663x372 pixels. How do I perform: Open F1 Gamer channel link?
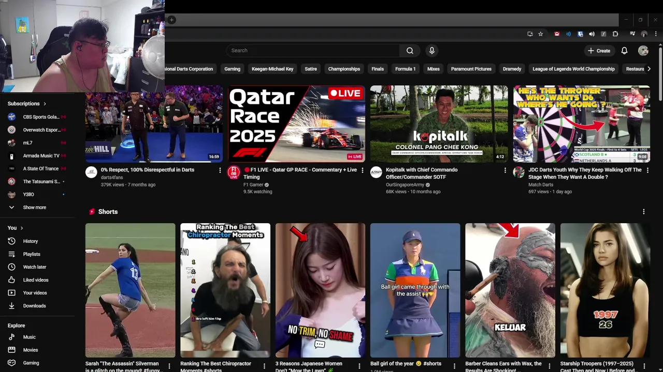click(x=253, y=184)
